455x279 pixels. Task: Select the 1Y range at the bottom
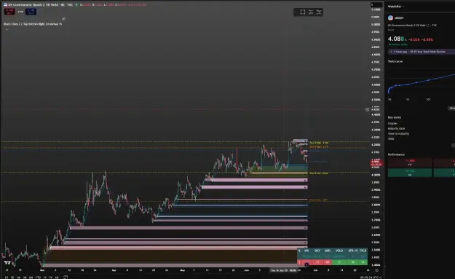(44, 278)
